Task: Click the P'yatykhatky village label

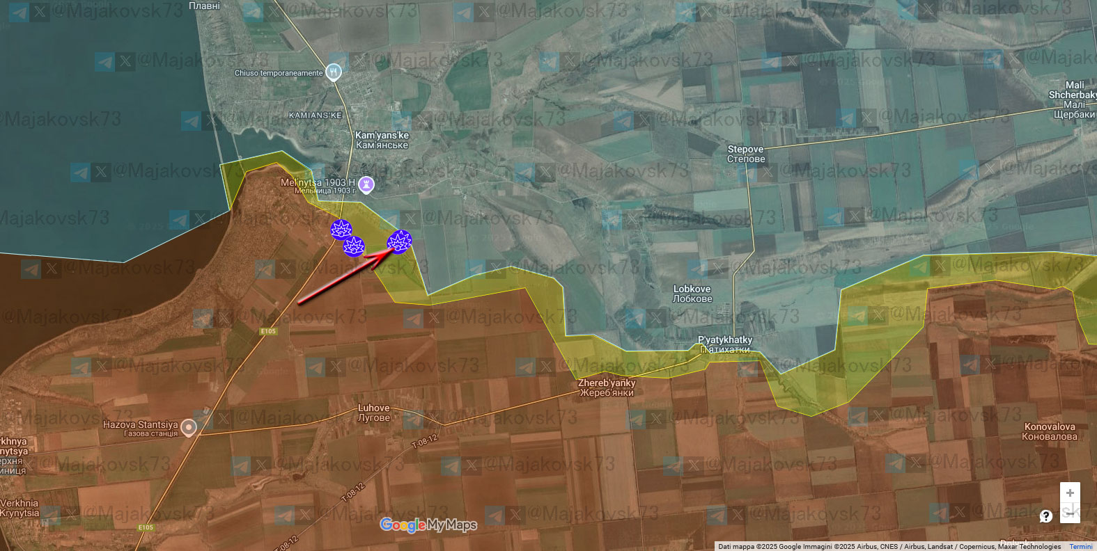Action: 725,344
